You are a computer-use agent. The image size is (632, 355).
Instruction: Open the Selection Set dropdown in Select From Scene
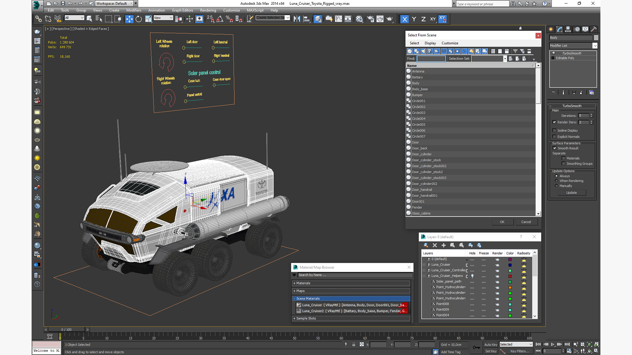coord(505,59)
